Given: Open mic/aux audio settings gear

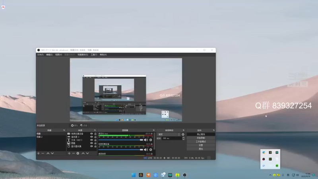Looking at the screenshot, I should 151,140.
